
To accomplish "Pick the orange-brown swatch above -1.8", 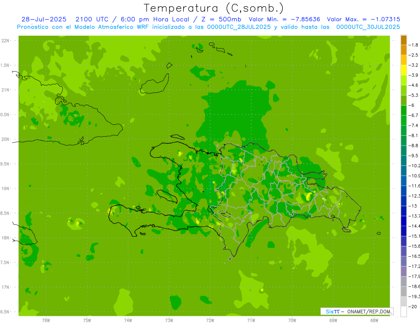I will click(x=404, y=40).
